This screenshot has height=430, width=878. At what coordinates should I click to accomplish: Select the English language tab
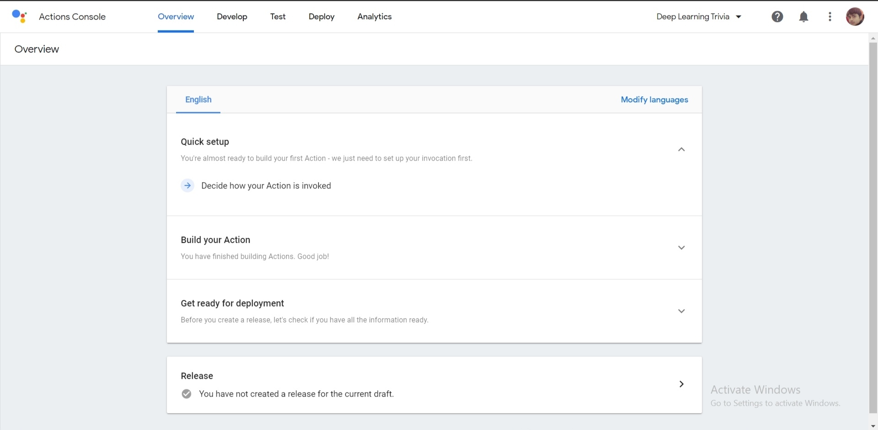click(x=198, y=100)
